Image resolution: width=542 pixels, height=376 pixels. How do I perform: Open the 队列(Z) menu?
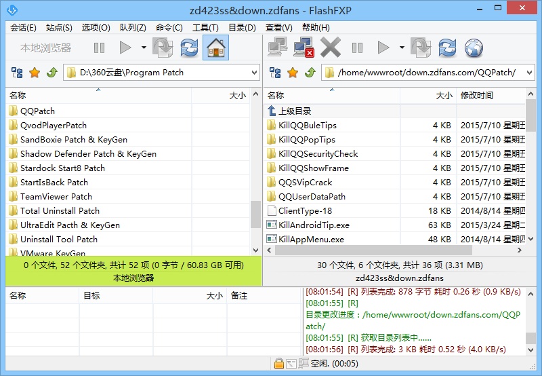point(133,27)
